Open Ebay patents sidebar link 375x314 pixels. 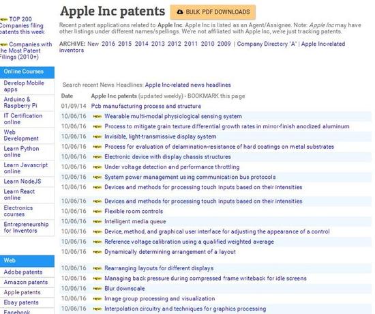coord(21,302)
